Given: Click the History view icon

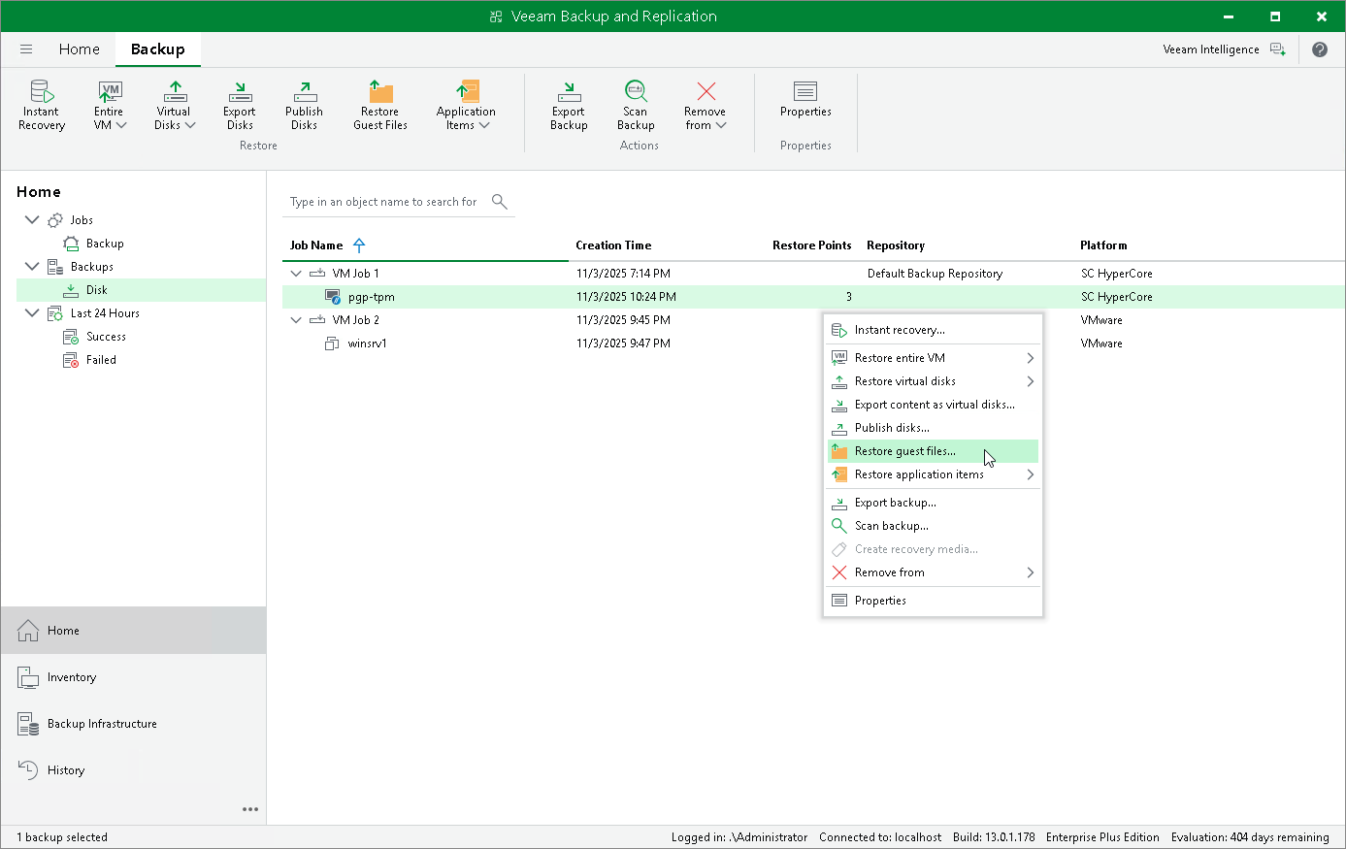Looking at the screenshot, I should click(28, 770).
